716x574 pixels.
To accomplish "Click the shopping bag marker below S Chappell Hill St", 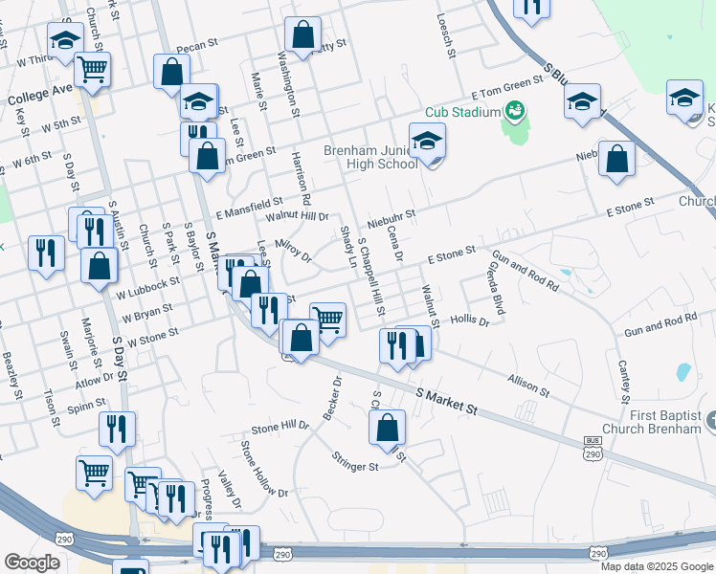I will coord(388,430).
